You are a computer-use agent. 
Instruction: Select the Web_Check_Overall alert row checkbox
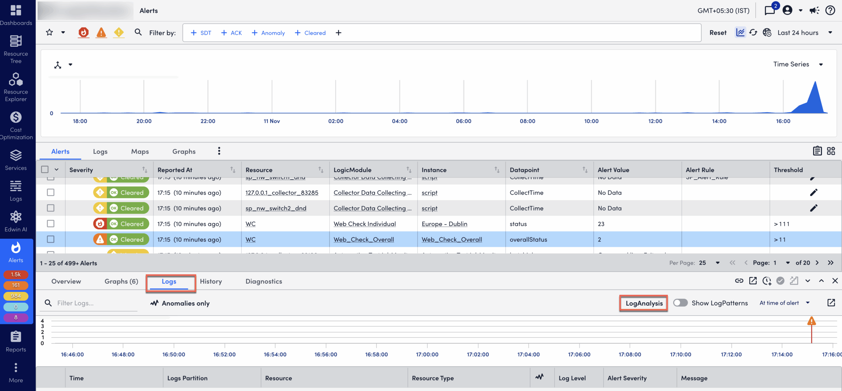[50, 239]
